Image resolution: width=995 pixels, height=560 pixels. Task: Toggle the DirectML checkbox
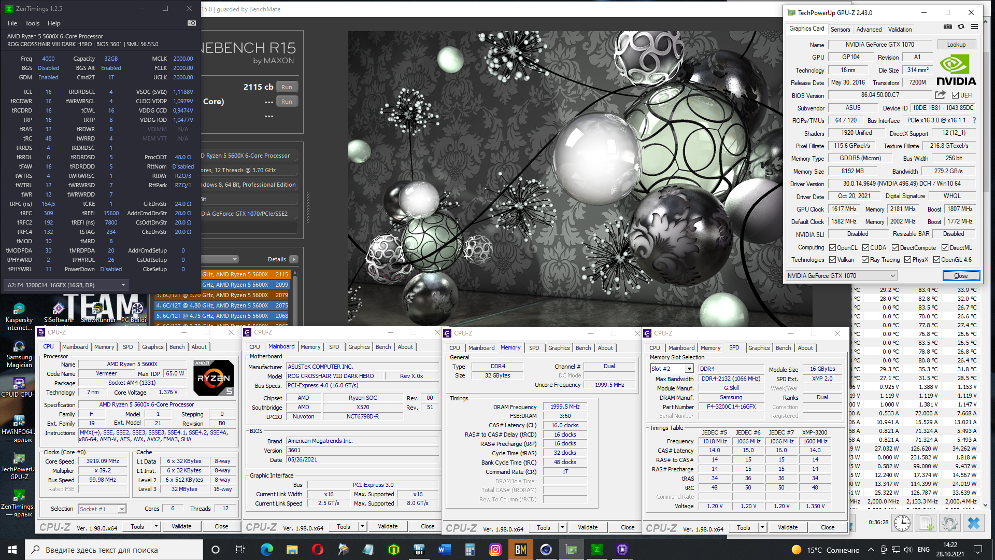pyautogui.click(x=945, y=248)
